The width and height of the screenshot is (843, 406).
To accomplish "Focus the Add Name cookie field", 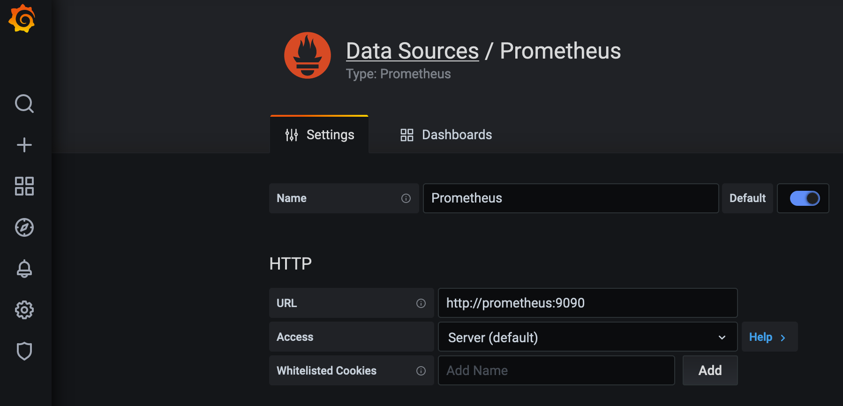I will [556, 370].
